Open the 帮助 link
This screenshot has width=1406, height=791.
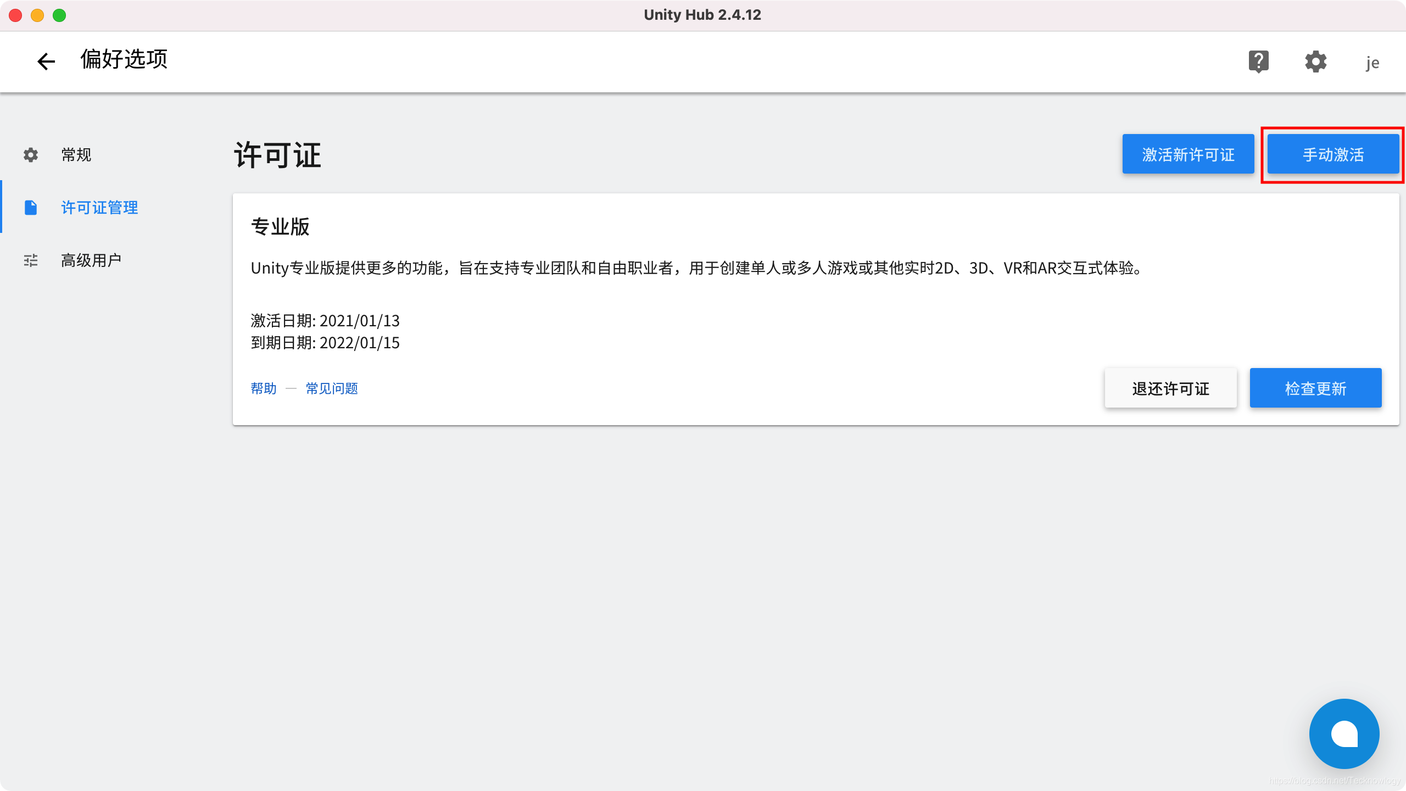tap(264, 388)
